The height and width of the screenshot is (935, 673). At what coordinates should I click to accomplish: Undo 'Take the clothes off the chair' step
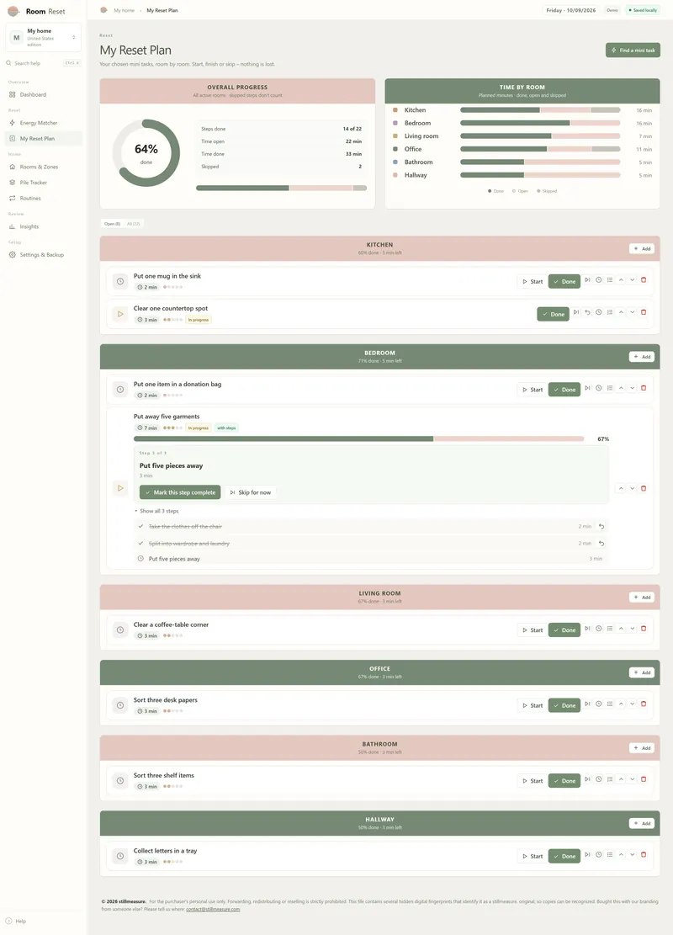click(601, 527)
